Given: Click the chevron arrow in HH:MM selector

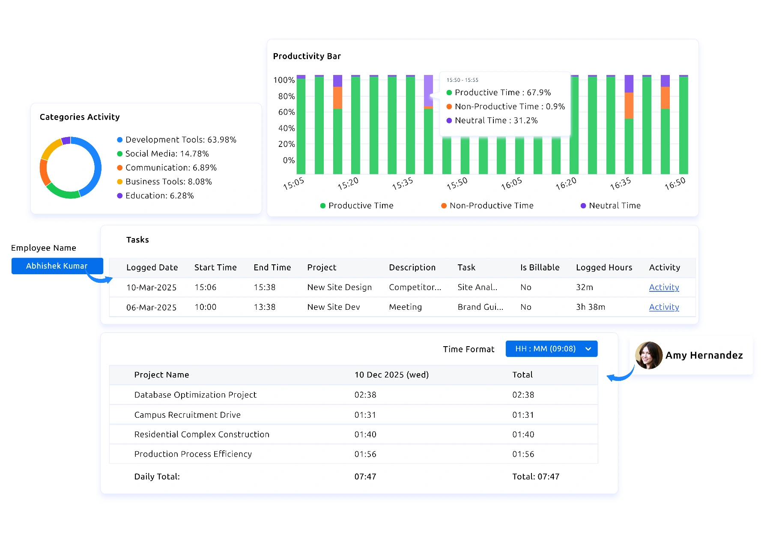Looking at the screenshot, I should [x=588, y=349].
